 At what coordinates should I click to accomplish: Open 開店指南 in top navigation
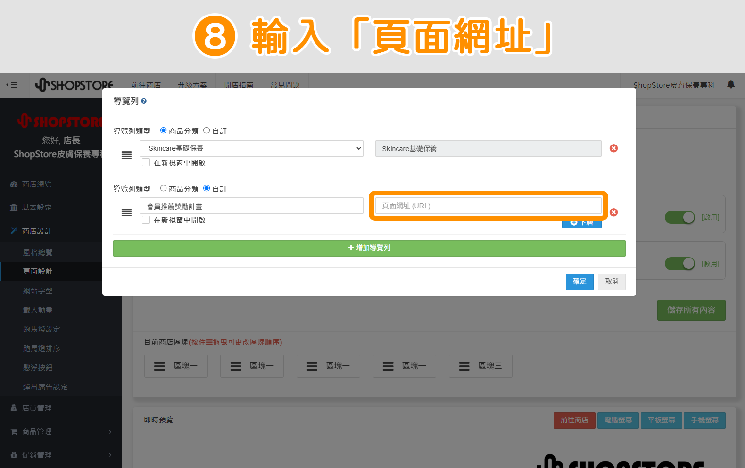point(239,85)
